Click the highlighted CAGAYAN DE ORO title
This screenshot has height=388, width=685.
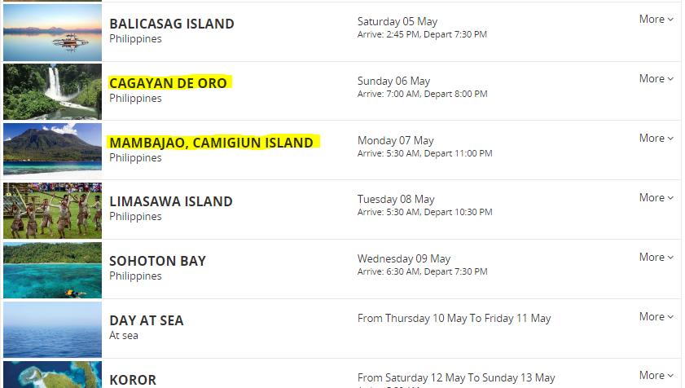168,83
